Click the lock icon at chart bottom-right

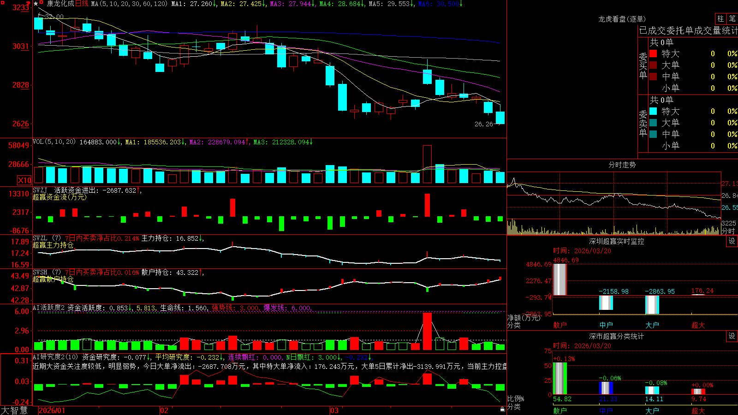(502, 409)
